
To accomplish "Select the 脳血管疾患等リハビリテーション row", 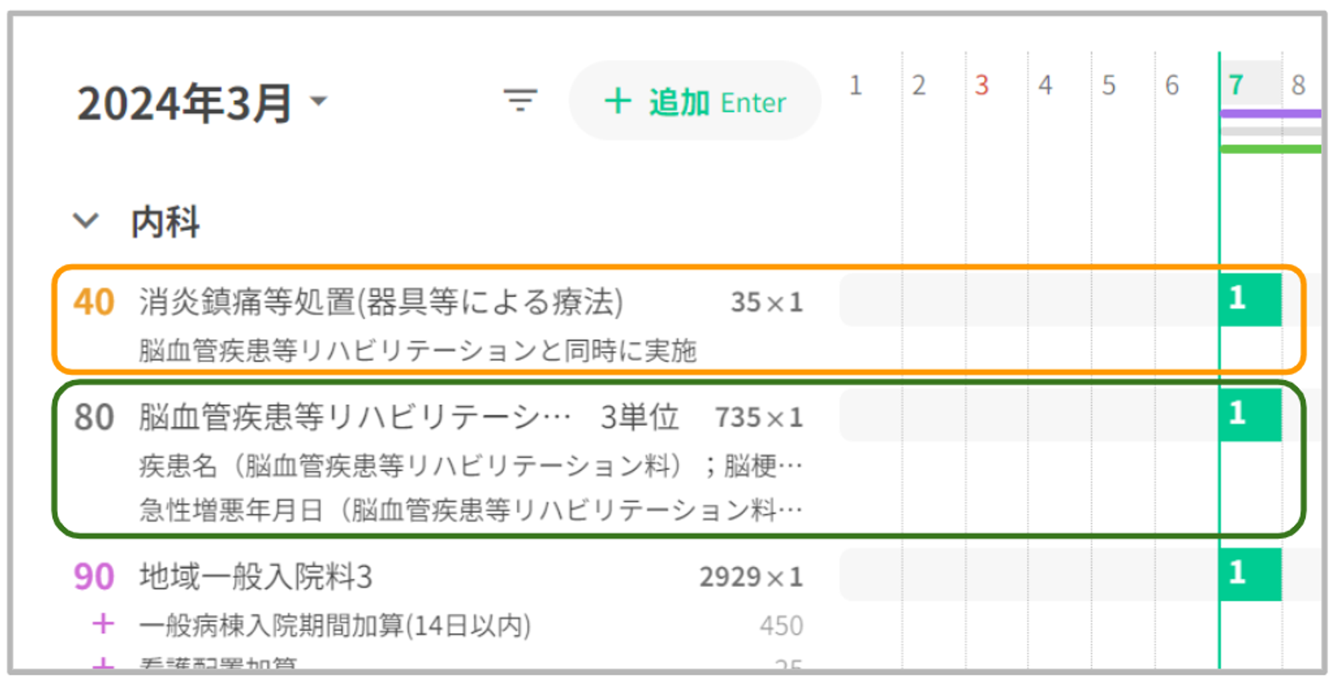I will (x=354, y=418).
